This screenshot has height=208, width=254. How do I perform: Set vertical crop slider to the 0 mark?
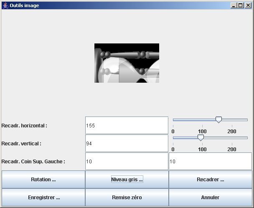pos(173,138)
